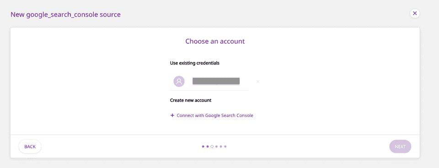Click the 'Choose an account' heading
This screenshot has width=439, height=168.
pyautogui.click(x=215, y=41)
